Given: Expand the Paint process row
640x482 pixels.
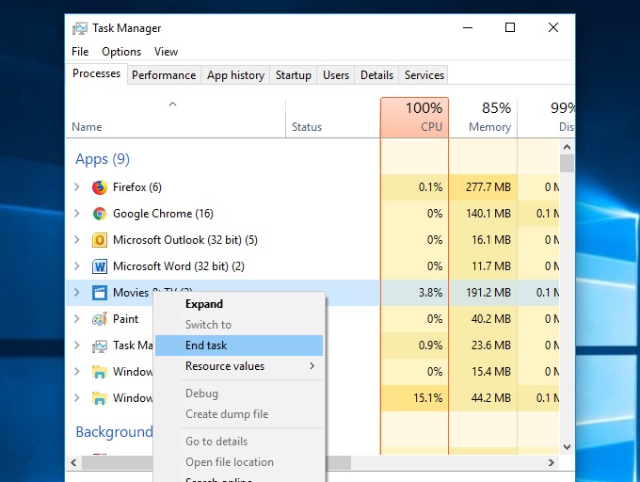Looking at the screenshot, I should pos(77,319).
